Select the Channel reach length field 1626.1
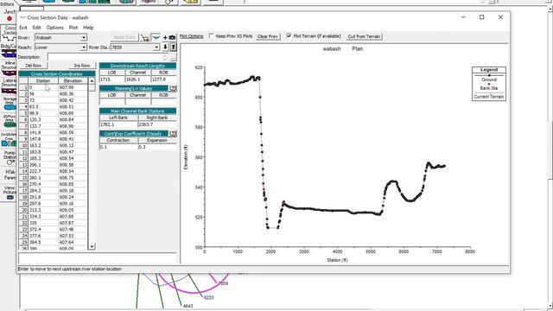Viewport: 553px width, 311px height. 137,79
